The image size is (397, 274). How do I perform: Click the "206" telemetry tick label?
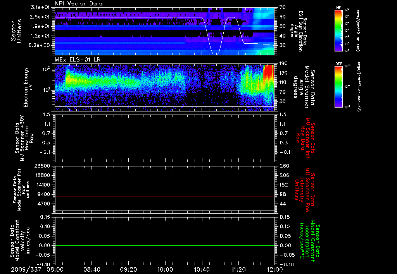(284, 175)
